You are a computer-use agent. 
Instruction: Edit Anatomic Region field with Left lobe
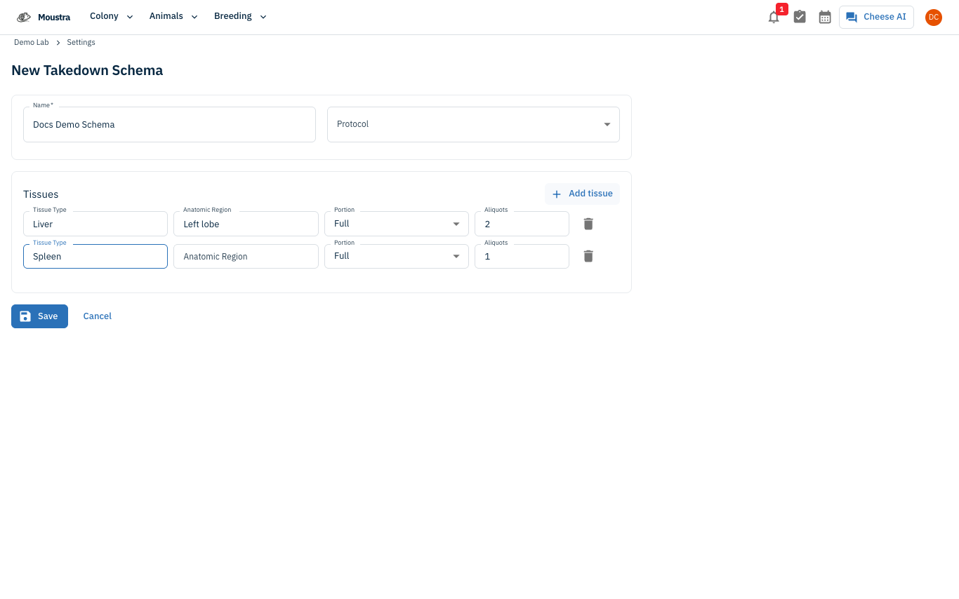[246, 224]
